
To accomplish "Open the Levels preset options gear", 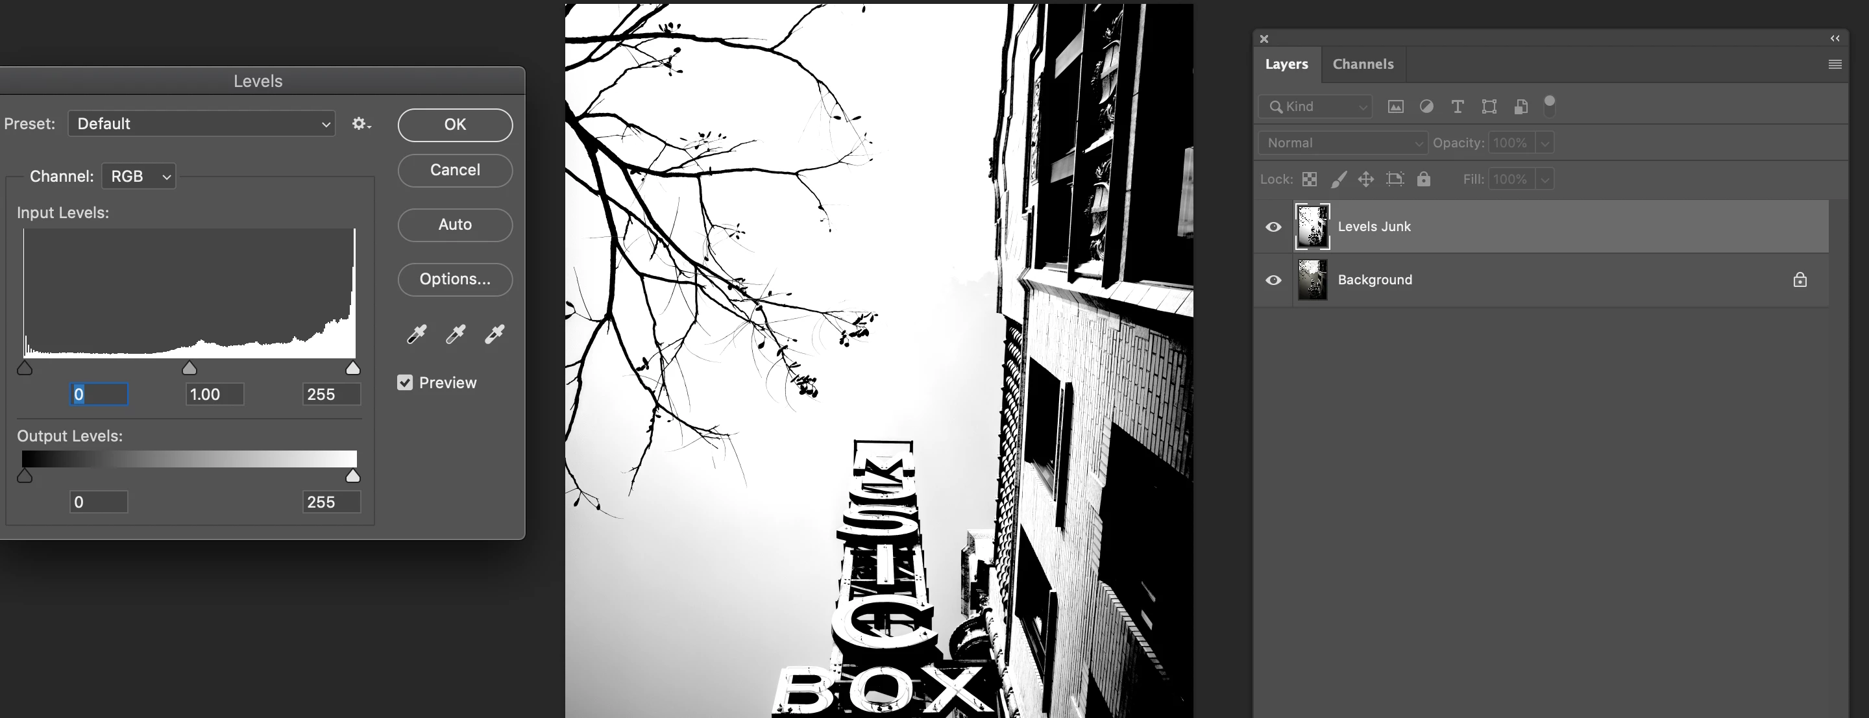I will pyautogui.click(x=361, y=124).
